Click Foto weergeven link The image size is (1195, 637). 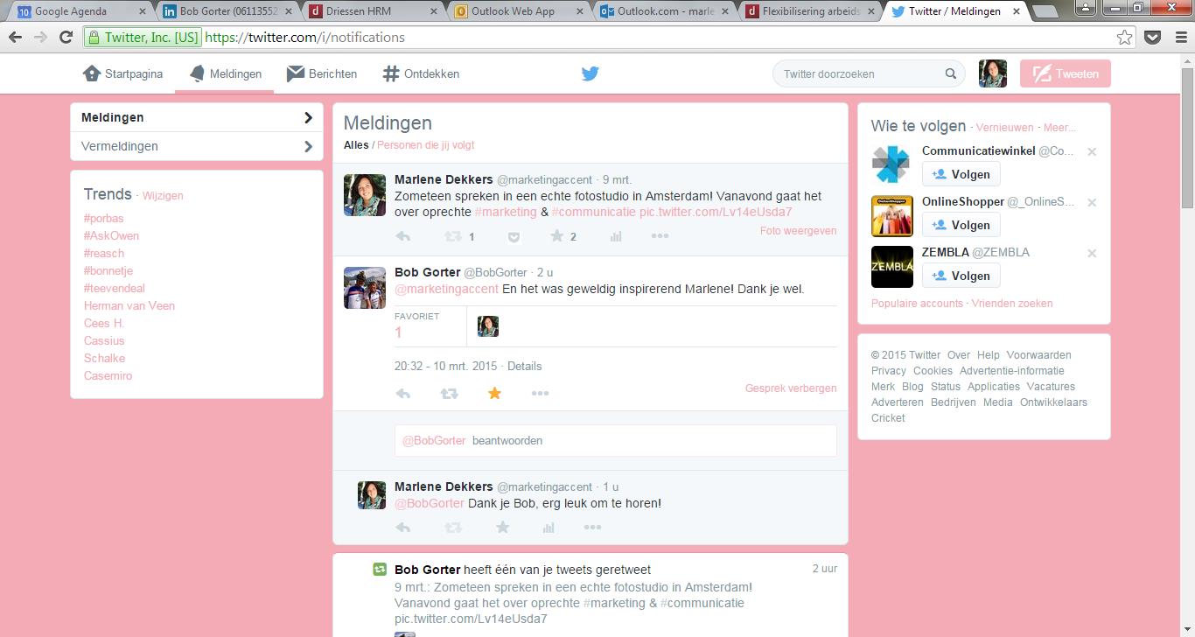click(x=798, y=231)
